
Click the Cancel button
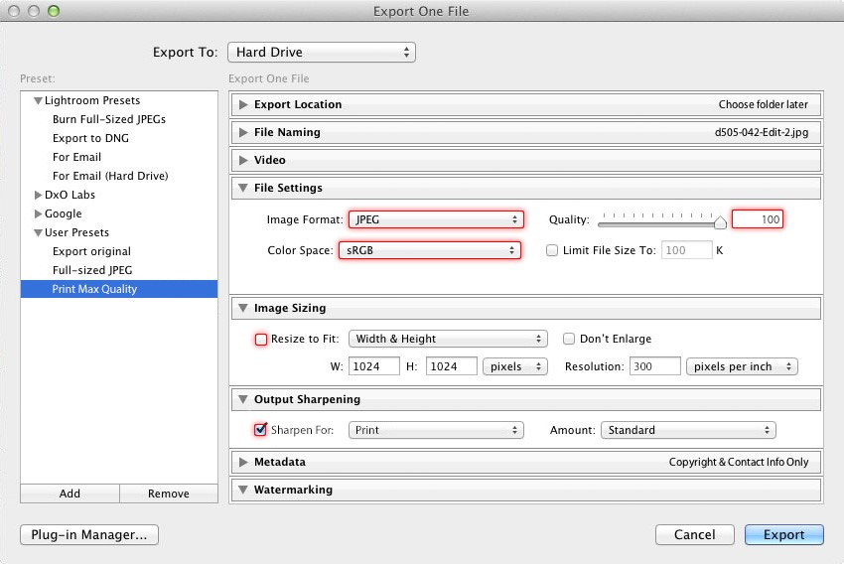pyautogui.click(x=695, y=535)
